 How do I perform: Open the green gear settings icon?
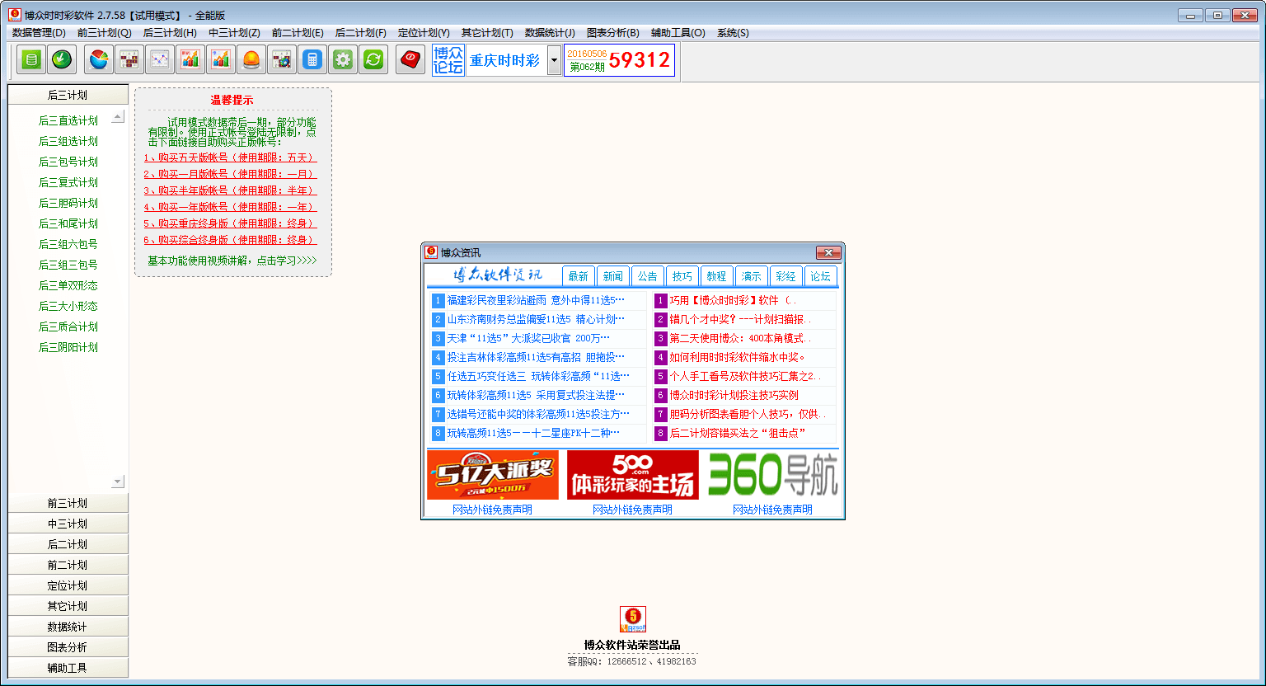343,59
